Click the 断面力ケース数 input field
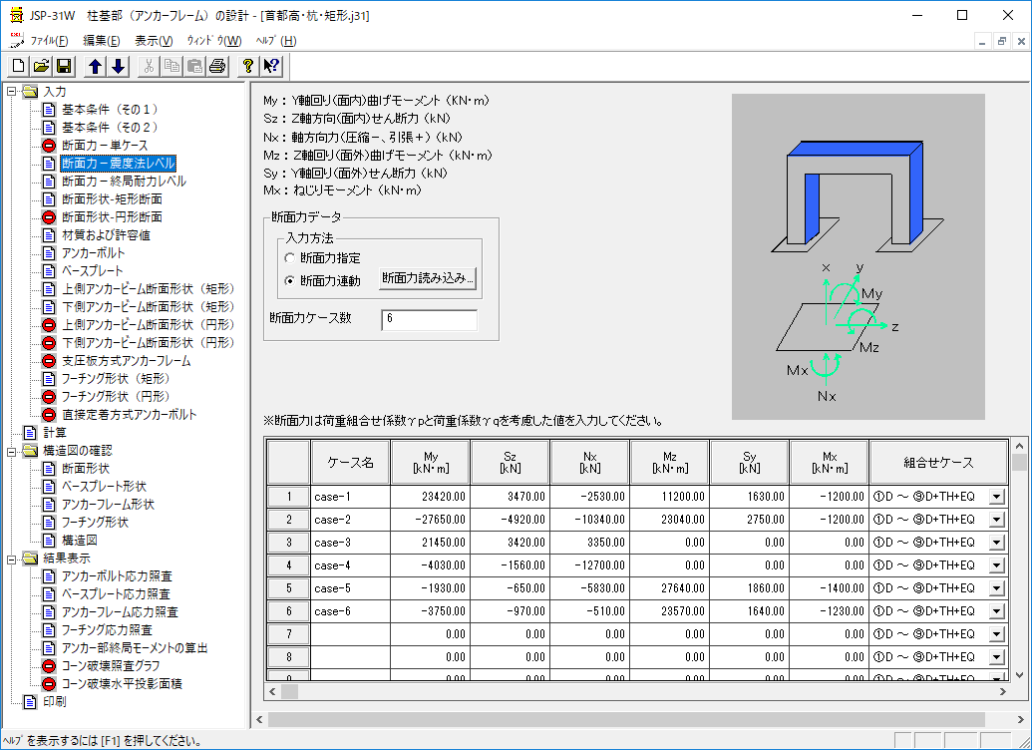 [429, 319]
